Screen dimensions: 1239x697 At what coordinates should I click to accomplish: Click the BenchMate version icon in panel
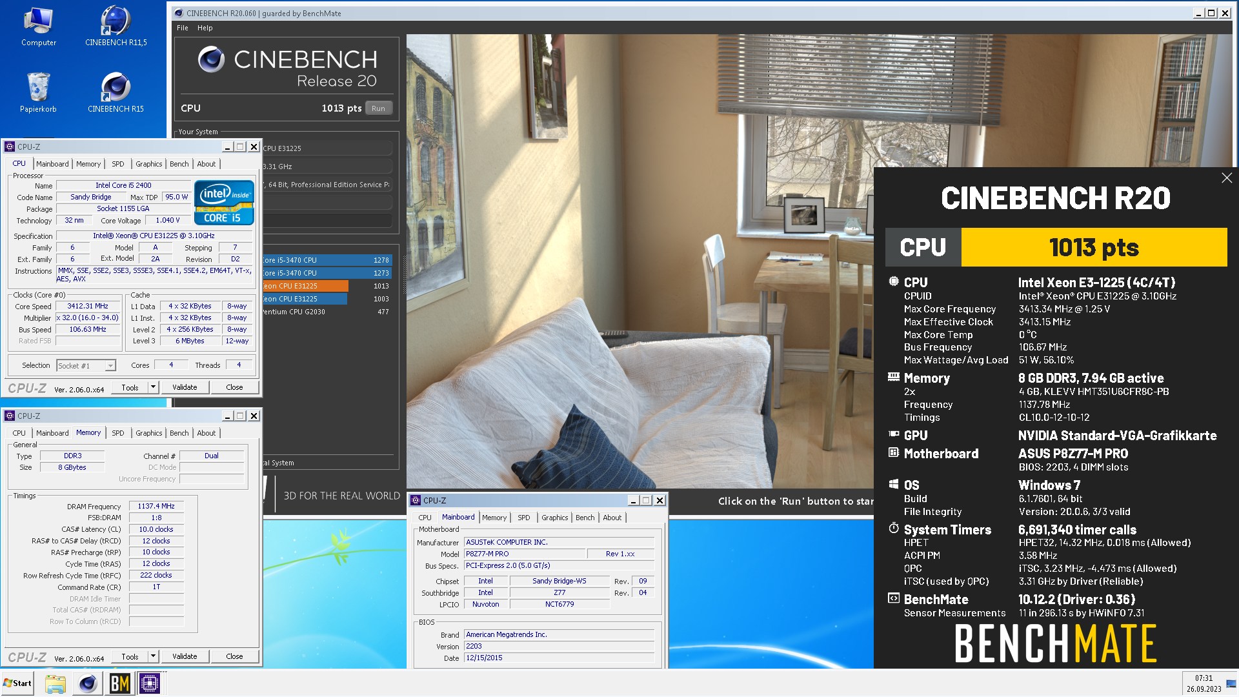[894, 598]
